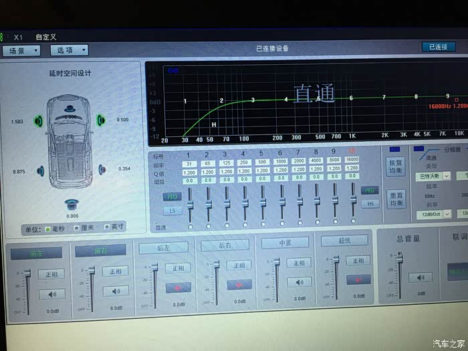
Task: Mute the 总音量 master volume
Action: pyautogui.click(x=420, y=277)
